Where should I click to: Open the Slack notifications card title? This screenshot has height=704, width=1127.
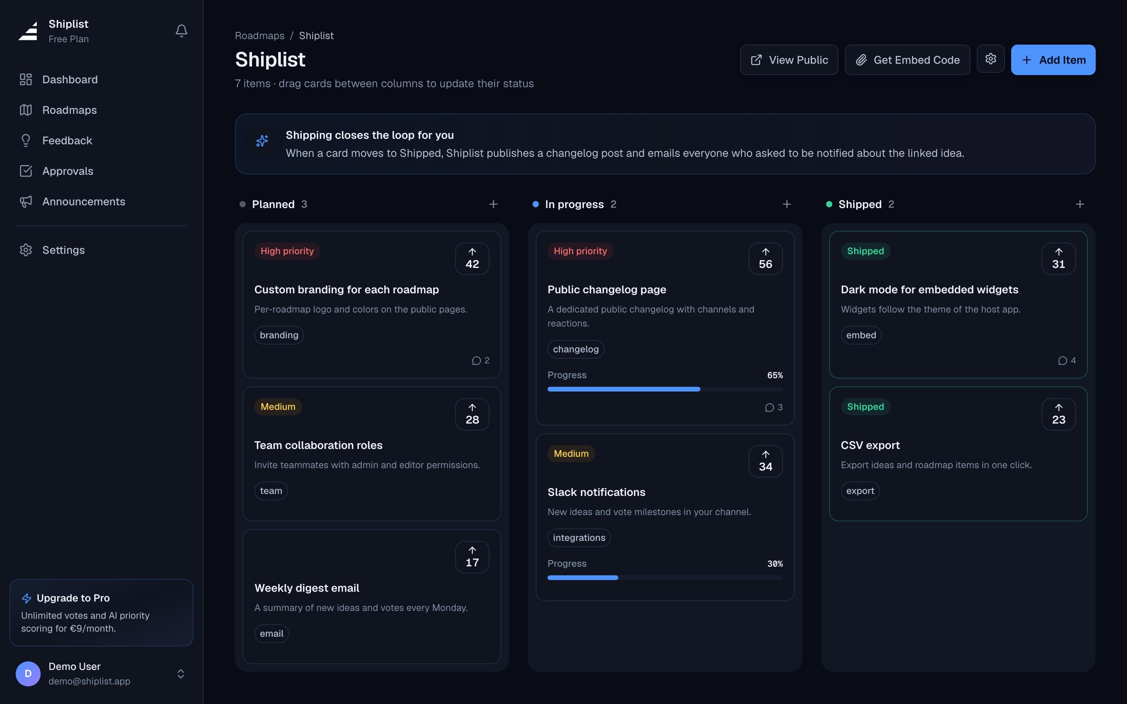point(596,492)
